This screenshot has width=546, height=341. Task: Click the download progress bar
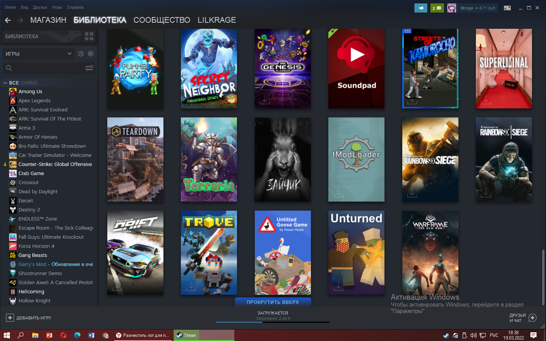coord(273,322)
